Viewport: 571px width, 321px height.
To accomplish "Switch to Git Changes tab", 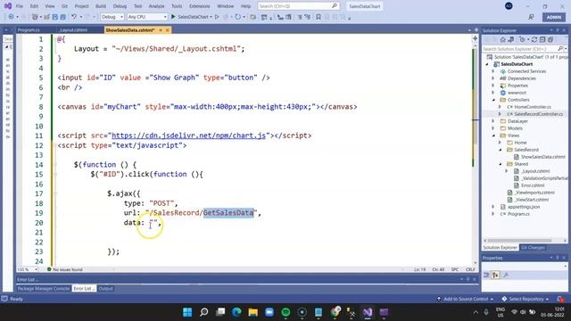I will [533, 248].
